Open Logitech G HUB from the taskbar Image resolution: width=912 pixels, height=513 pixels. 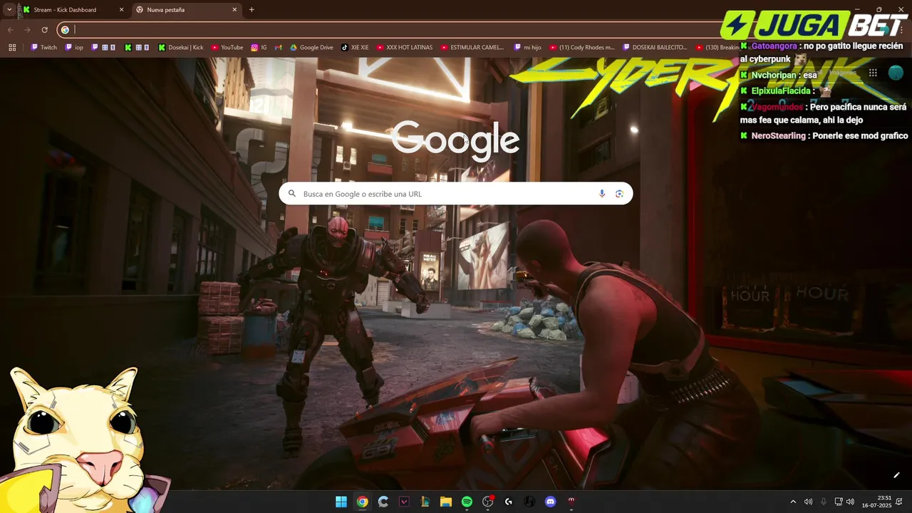[x=509, y=502]
